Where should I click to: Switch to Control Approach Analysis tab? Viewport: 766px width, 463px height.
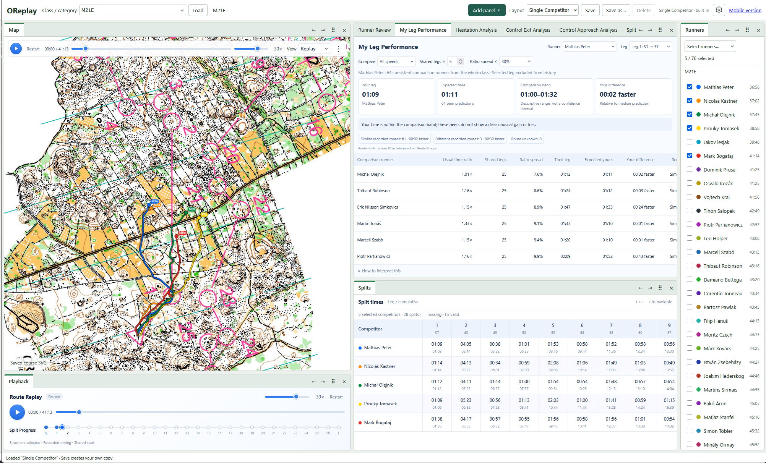[588, 30]
